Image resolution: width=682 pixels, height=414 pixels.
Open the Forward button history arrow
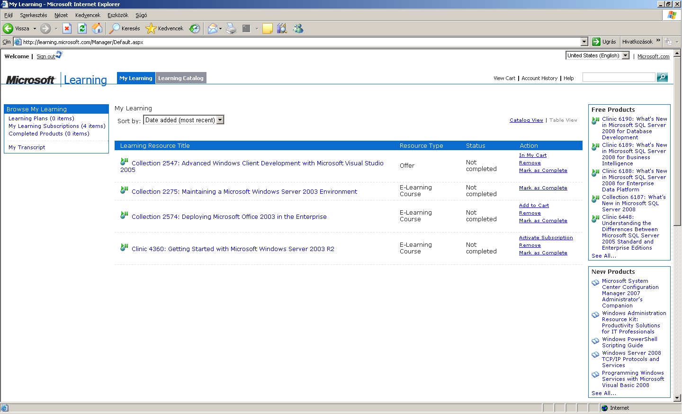[56, 28]
